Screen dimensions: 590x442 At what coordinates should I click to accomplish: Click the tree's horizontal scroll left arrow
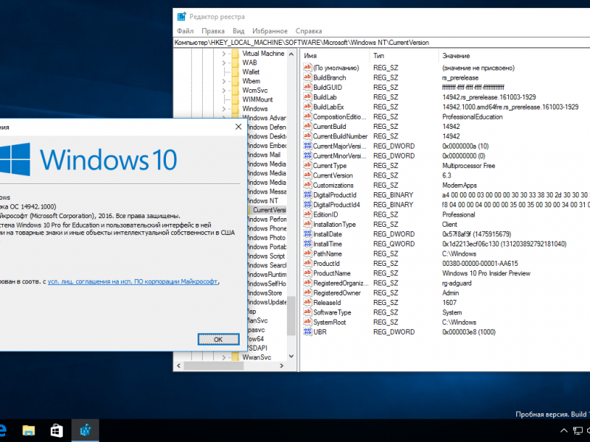pos(178,365)
